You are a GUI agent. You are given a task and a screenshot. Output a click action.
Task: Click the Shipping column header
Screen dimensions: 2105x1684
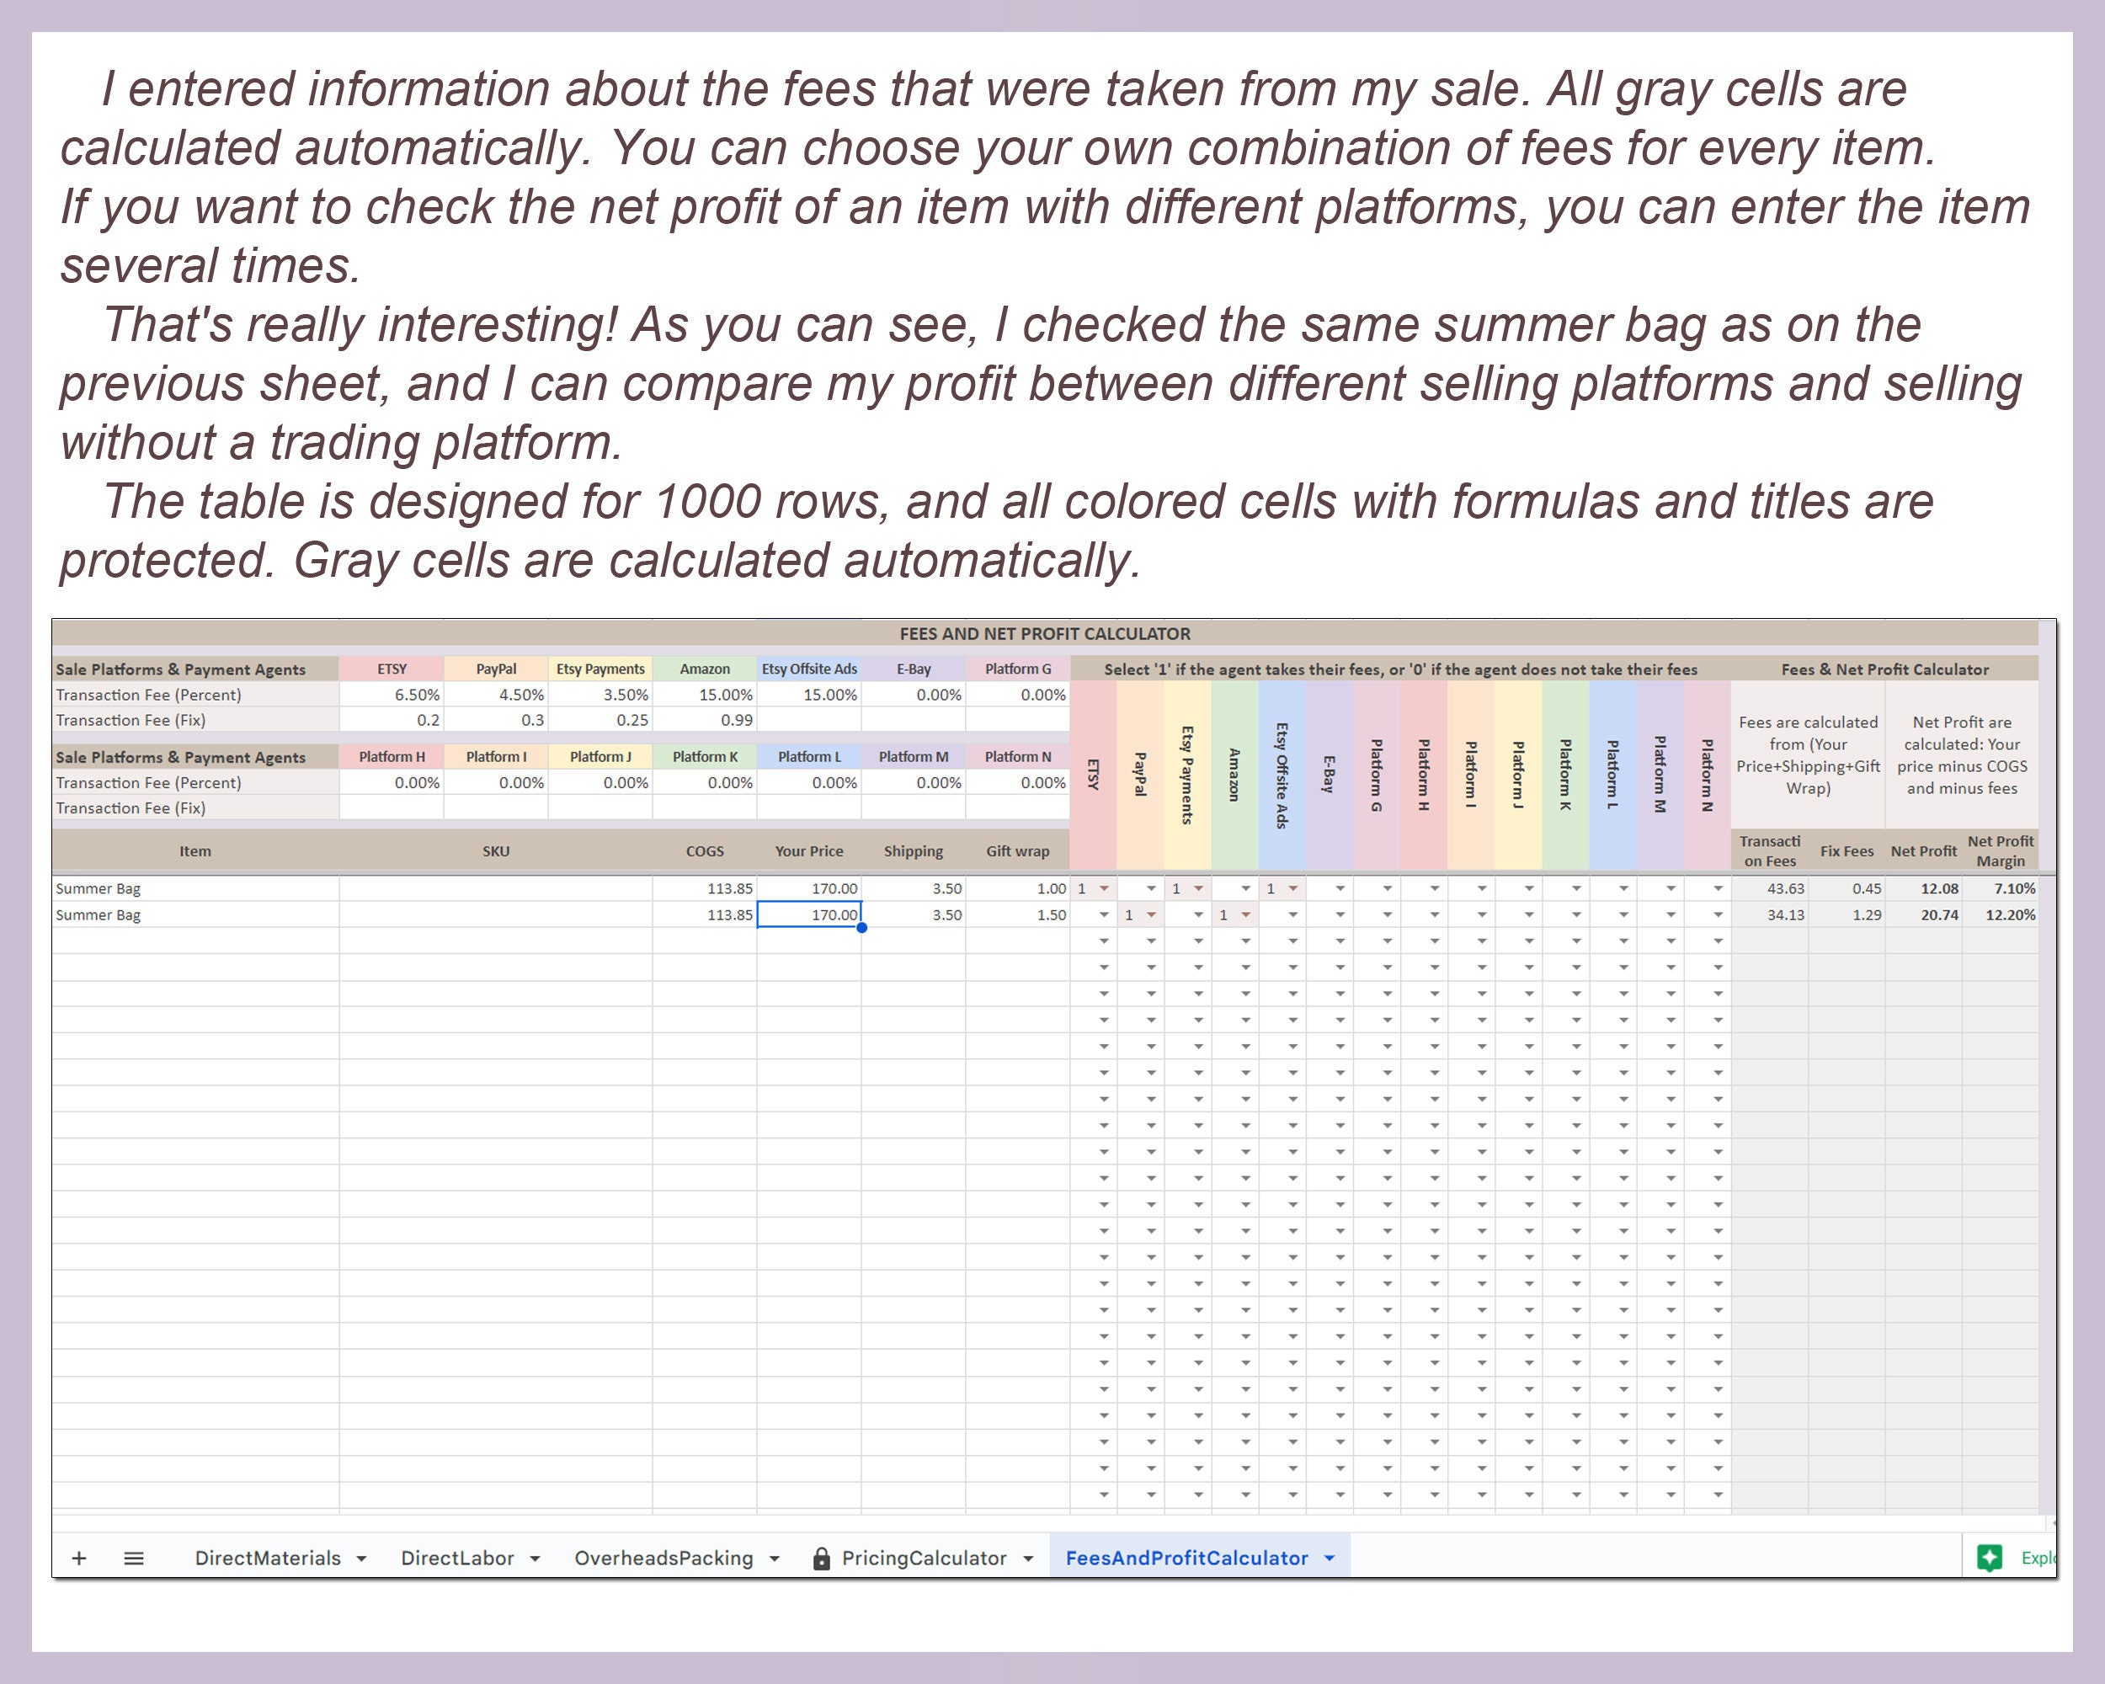tap(914, 851)
